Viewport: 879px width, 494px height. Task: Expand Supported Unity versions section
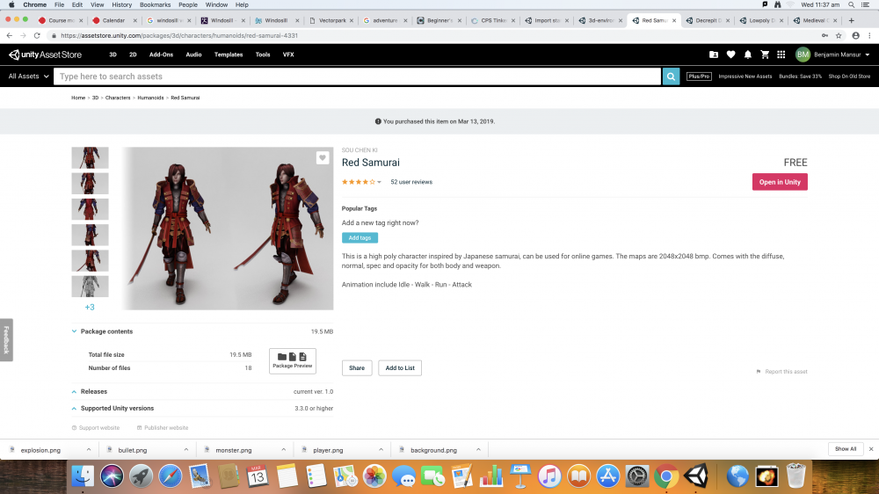74,408
